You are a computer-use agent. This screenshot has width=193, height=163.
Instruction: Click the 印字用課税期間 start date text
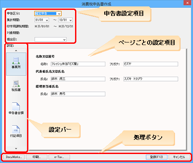pos(42,27)
